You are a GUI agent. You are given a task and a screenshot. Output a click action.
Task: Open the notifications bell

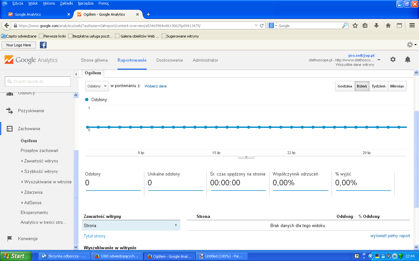[408, 59]
